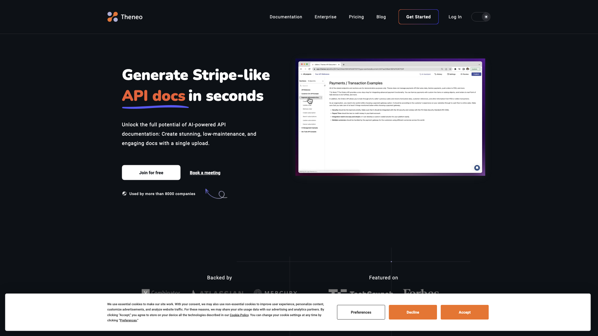Accept cookies using the Accept button
The width and height of the screenshot is (598, 336).
(464, 312)
